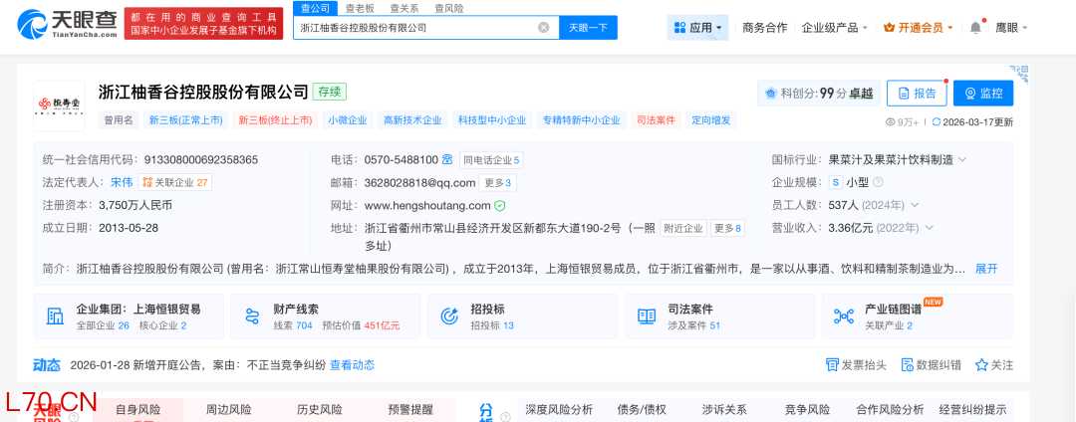Image resolution: width=1076 pixels, height=422 pixels.
Task: Click the 数据纠错 icon link
Action: tap(931, 365)
